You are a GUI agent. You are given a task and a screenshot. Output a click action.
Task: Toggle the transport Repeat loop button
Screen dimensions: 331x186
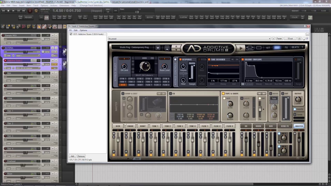tap(36, 11)
